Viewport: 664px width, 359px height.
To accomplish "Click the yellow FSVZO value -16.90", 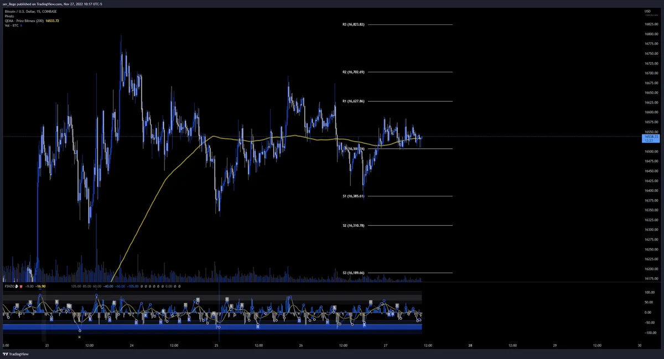I will [x=40, y=287].
